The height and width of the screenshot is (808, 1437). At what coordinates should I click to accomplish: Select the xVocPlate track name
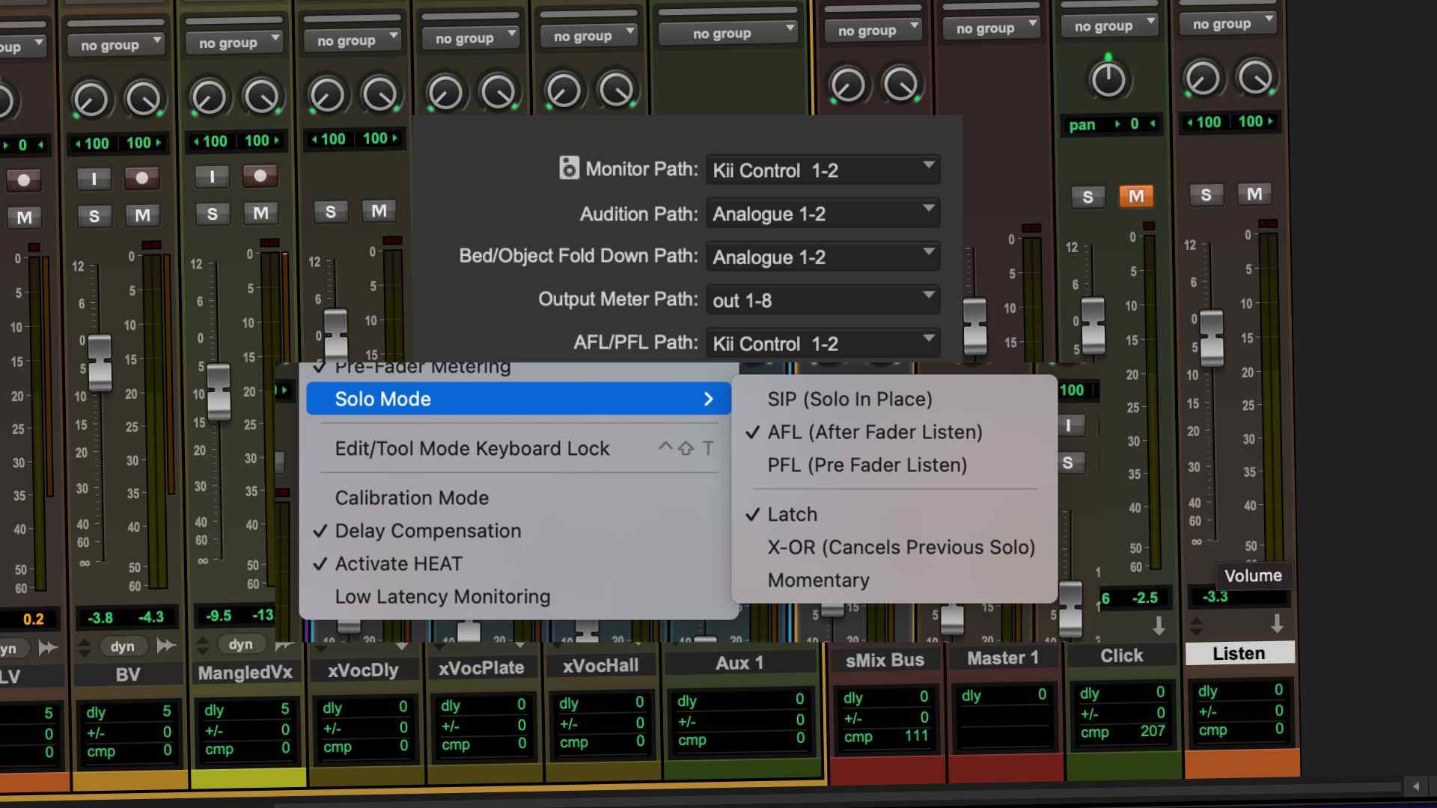481,667
